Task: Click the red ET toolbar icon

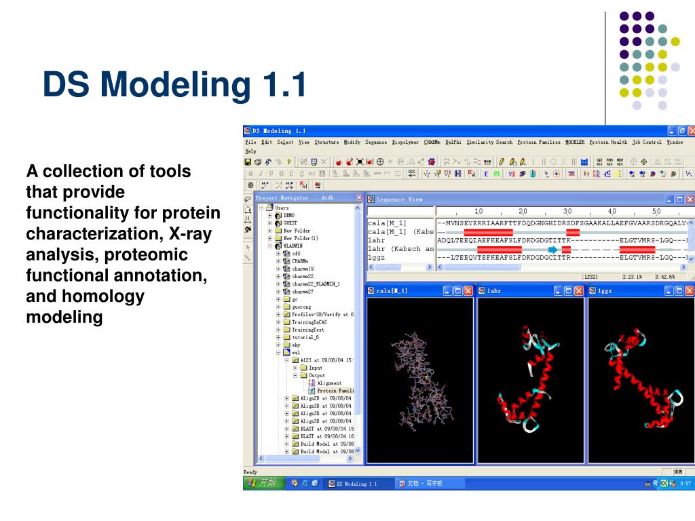Action: click(x=586, y=174)
